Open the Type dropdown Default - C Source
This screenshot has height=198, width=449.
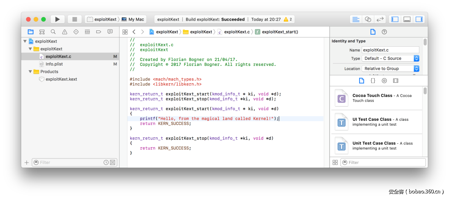(x=391, y=58)
